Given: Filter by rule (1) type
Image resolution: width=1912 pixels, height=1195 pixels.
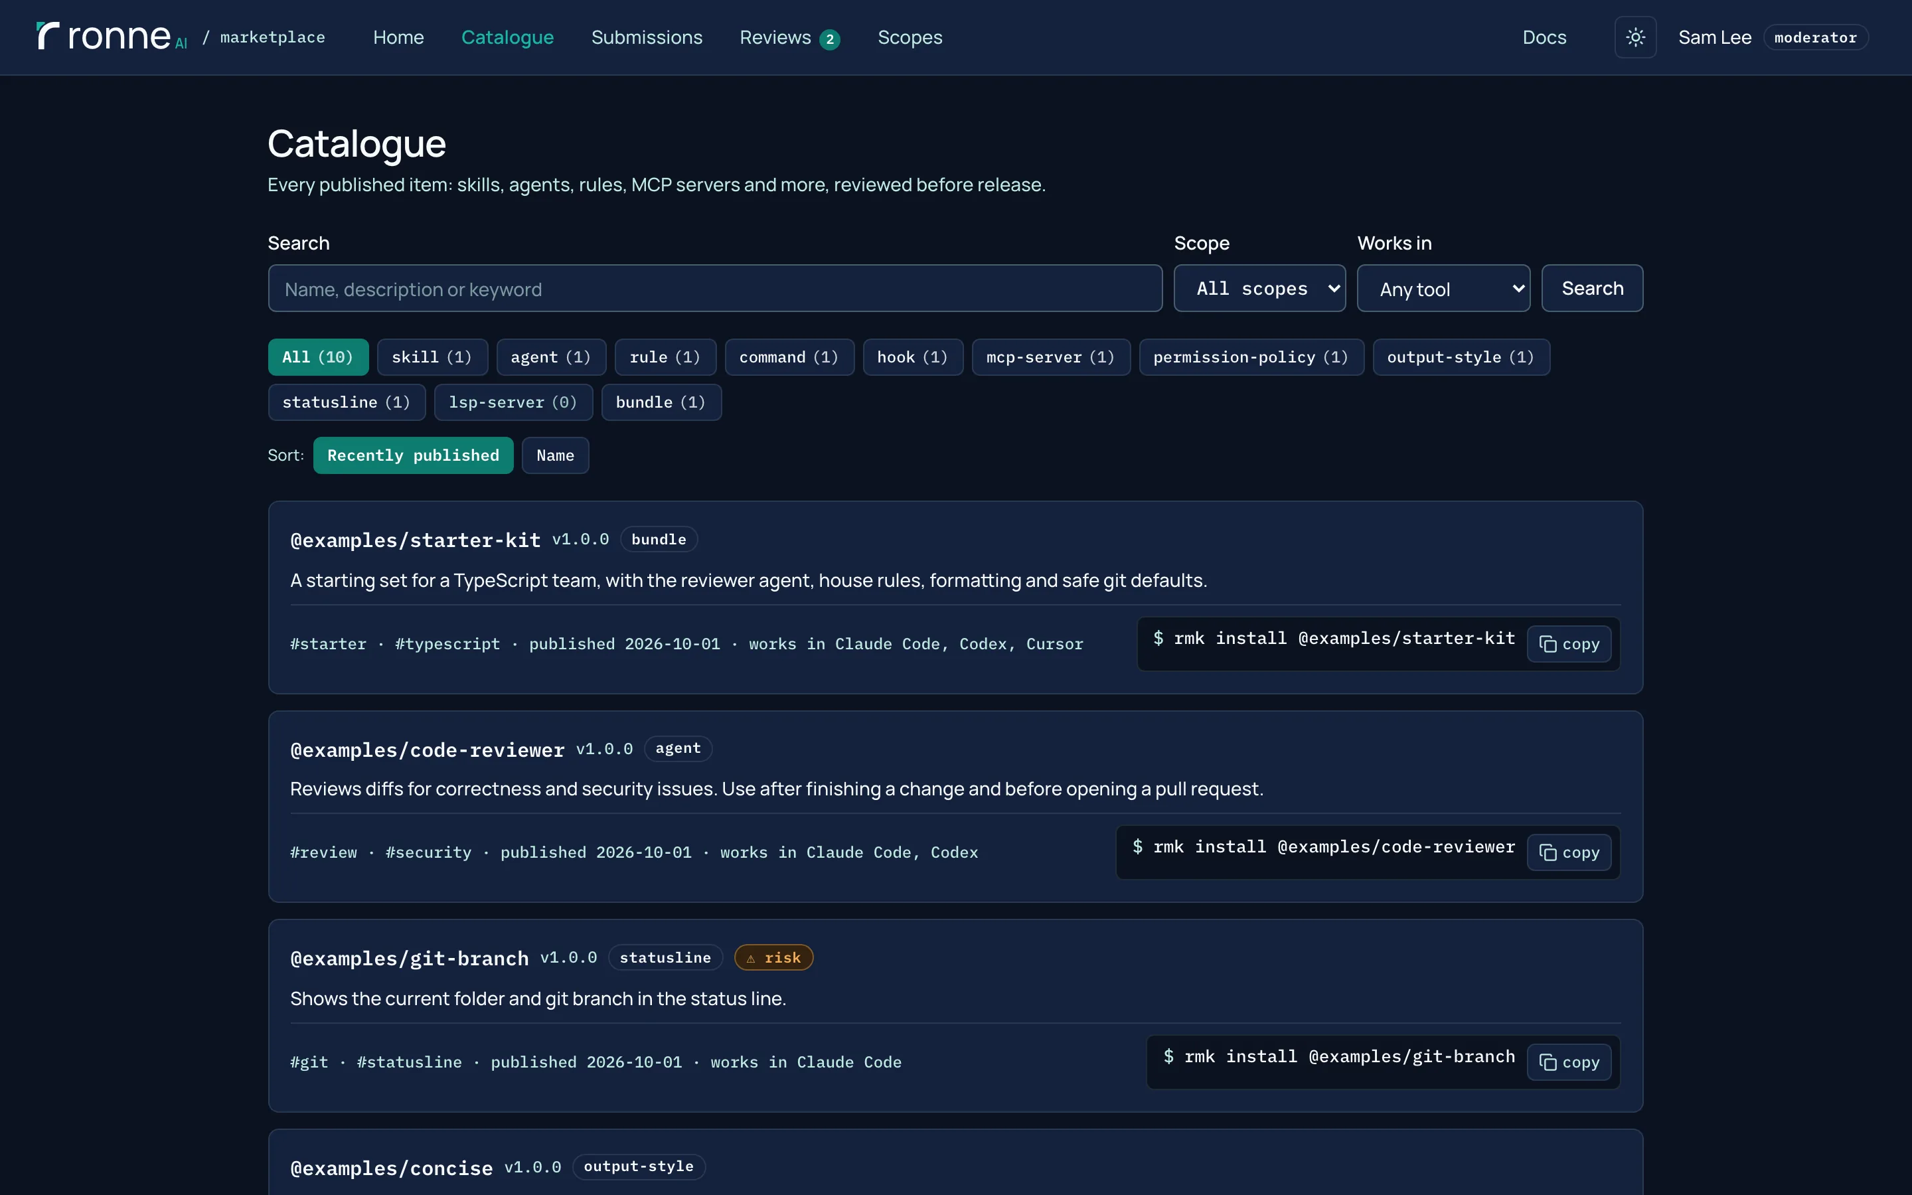Looking at the screenshot, I should point(665,357).
